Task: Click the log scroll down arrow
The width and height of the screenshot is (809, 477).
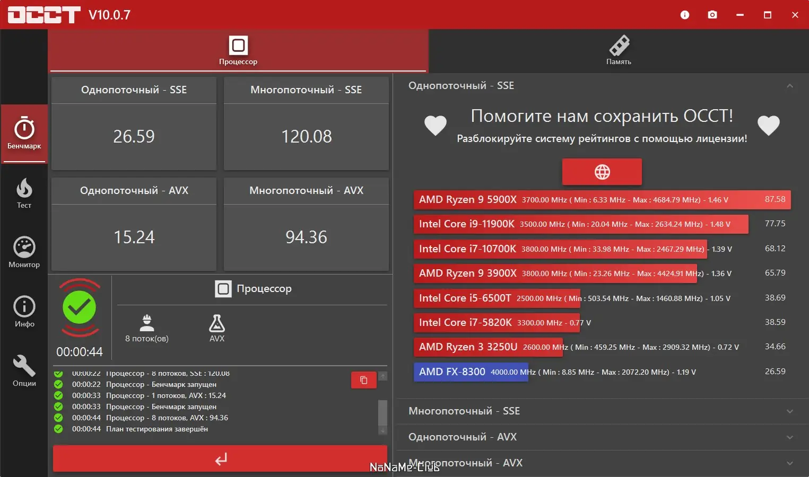Action: coord(382,430)
